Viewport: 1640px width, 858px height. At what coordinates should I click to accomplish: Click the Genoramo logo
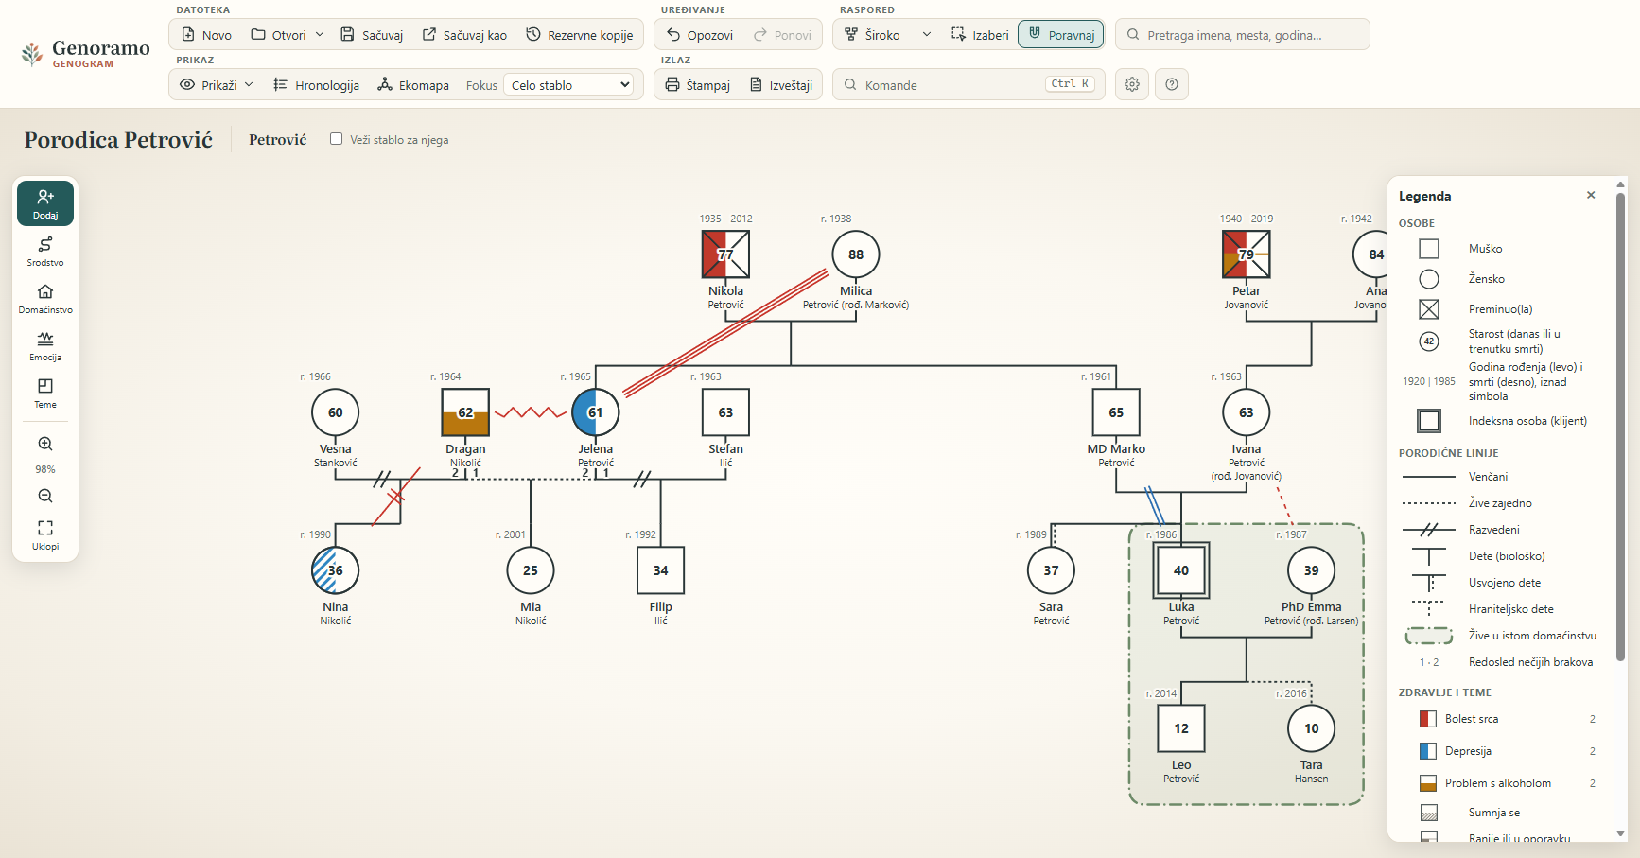click(85, 54)
